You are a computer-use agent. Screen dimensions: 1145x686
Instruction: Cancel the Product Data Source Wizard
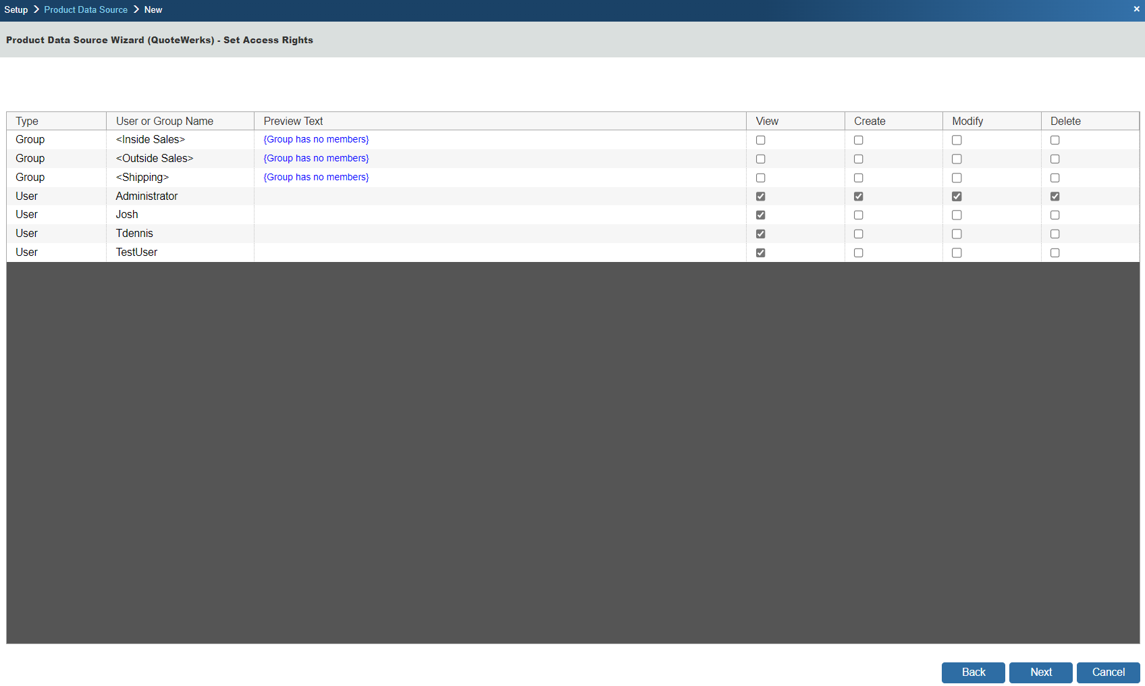[1108, 672]
